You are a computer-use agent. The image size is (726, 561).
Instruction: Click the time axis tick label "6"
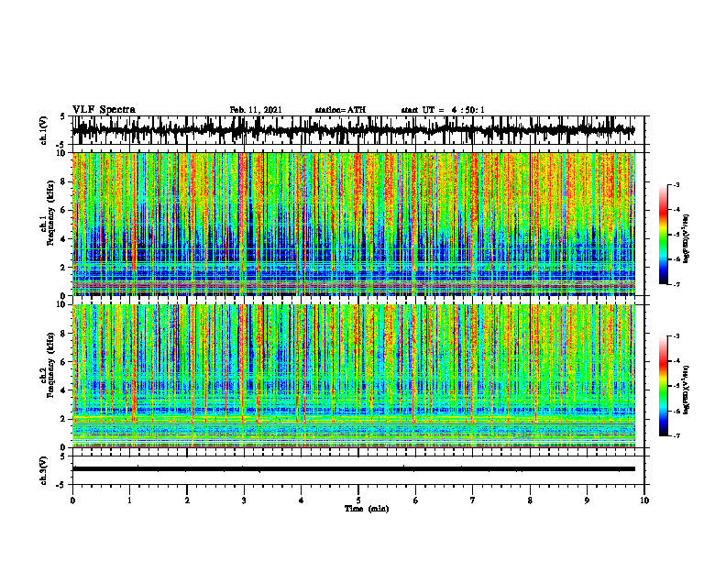tap(415, 500)
